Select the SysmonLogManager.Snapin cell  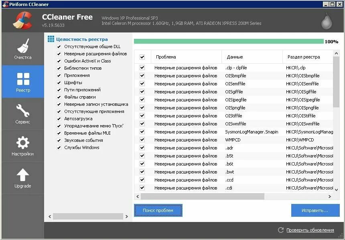coord(252,132)
